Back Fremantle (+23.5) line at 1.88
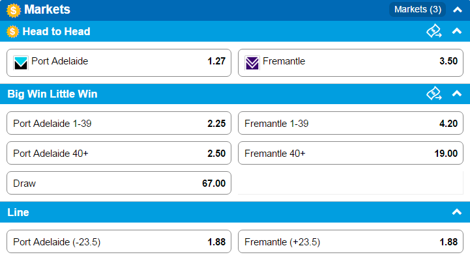Image resolution: width=470 pixels, height=259 pixels. 351,241
